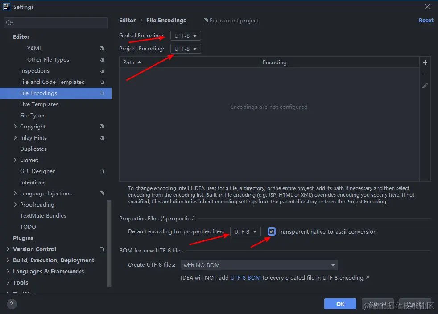Close the Settings dialog
Screen dimensions: 438x314
pos(427,7)
